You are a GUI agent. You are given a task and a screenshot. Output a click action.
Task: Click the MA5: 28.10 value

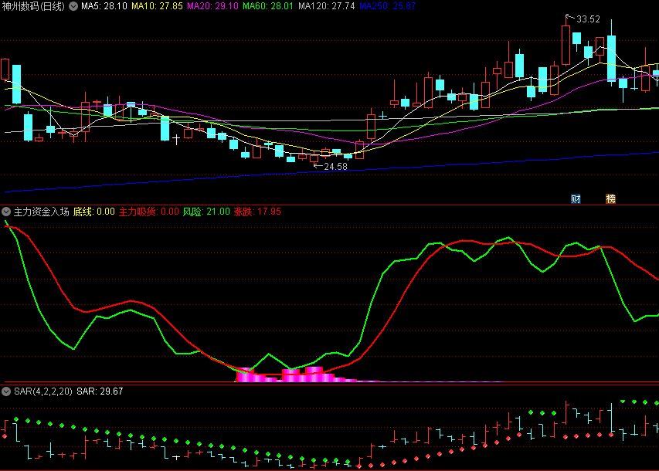point(104,6)
